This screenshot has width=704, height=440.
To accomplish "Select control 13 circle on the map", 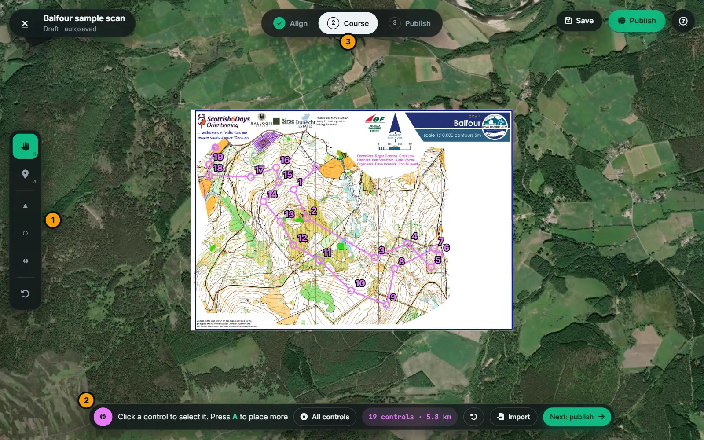I will tap(281, 221).
